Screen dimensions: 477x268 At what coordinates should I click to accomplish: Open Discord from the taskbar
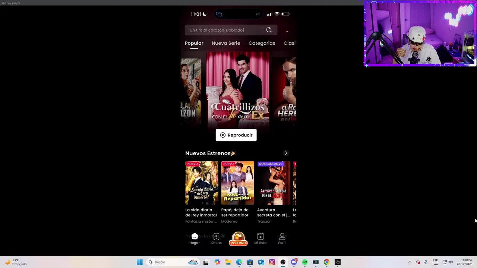point(294,262)
